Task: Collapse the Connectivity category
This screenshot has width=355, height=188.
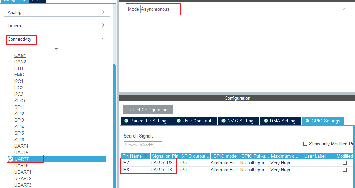Action: tap(56, 39)
